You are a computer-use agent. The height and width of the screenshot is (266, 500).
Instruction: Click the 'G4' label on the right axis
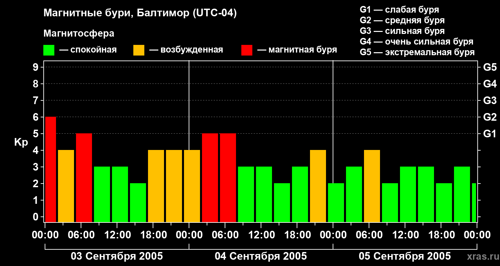point(490,84)
